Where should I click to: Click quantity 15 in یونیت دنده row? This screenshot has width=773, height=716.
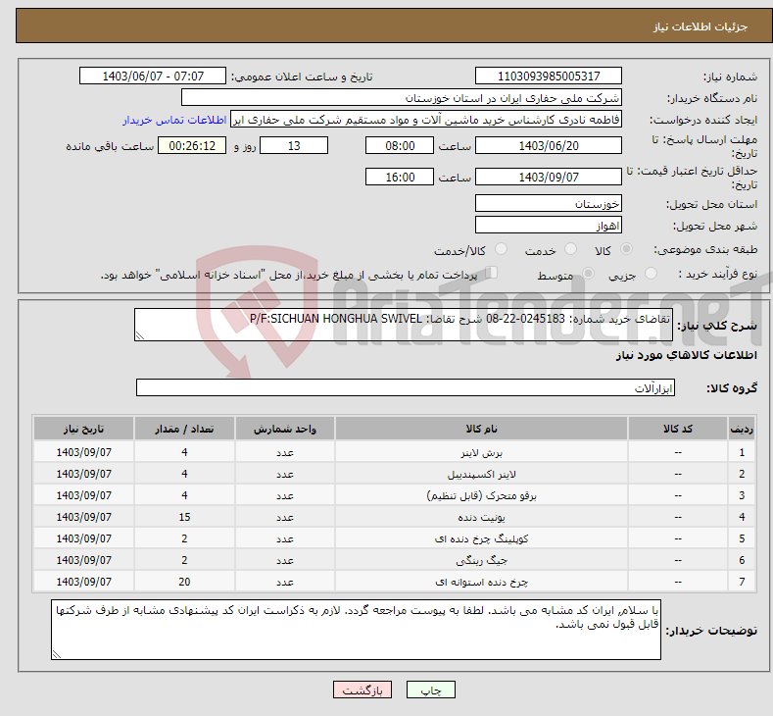(x=184, y=517)
